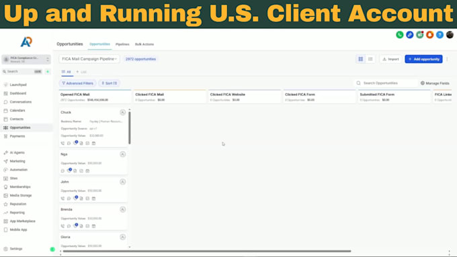
Task: Click the Submitted FICA Form stage header
Action: point(394,97)
